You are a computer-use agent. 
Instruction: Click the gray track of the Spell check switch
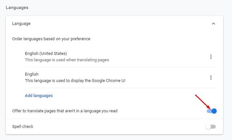click(x=213, y=127)
